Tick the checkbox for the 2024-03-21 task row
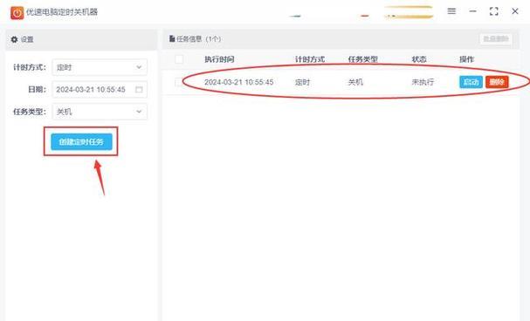This screenshot has width=530, height=321. [179, 82]
